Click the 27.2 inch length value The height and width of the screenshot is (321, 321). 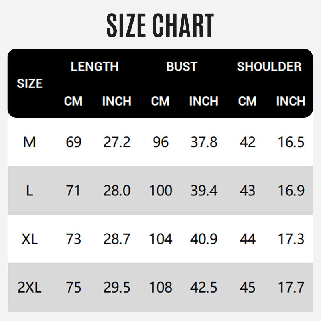117,142
